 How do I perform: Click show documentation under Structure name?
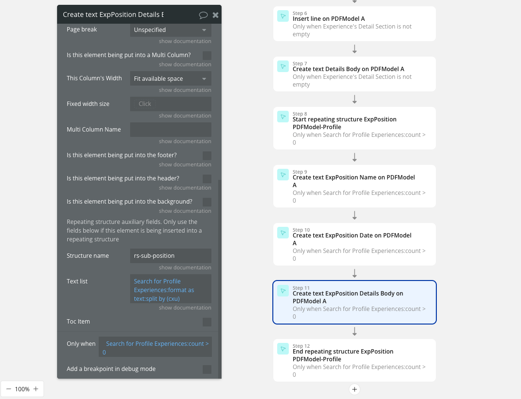click(x=185, y=267)
